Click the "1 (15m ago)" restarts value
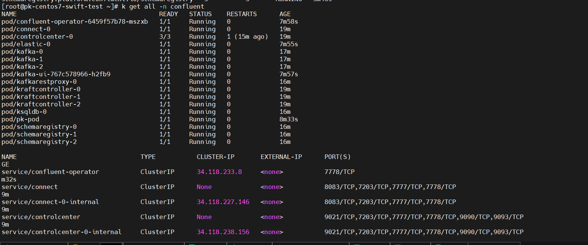Image resolution: width=588 pixels, height=245 pixels. (247, 36)
